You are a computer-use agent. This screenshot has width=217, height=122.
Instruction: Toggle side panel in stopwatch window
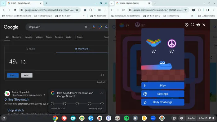99,10
